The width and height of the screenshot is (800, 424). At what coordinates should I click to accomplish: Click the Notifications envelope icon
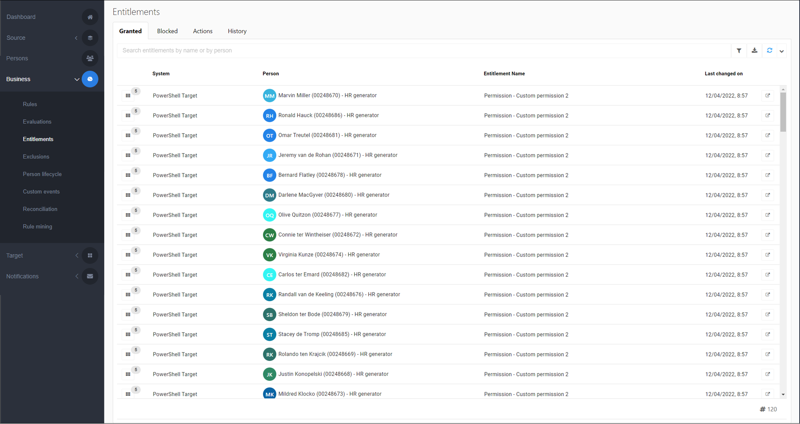pos(90,276)
